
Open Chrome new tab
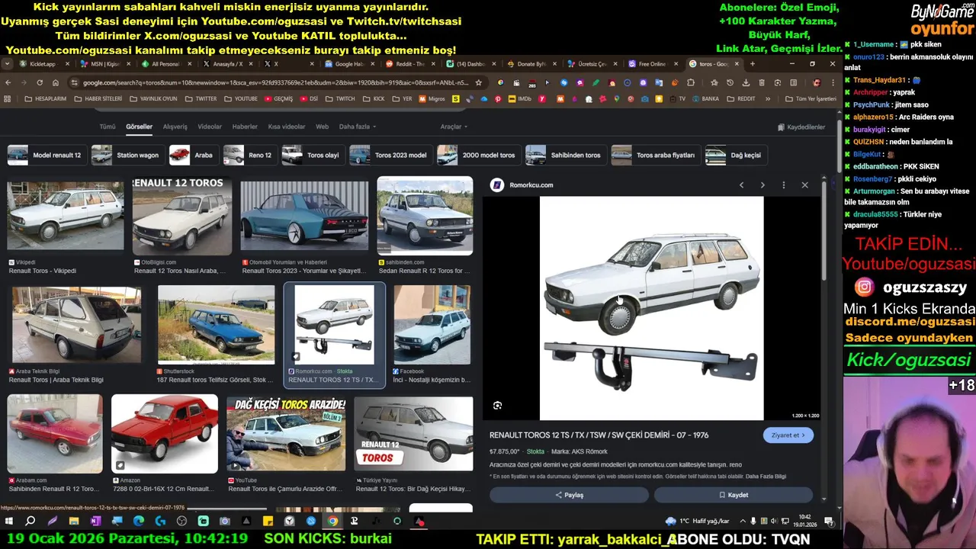[752, 64]
